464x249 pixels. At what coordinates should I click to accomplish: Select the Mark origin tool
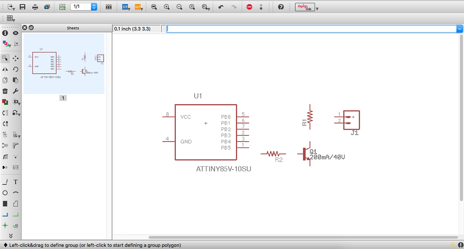[x=16, y=44]
